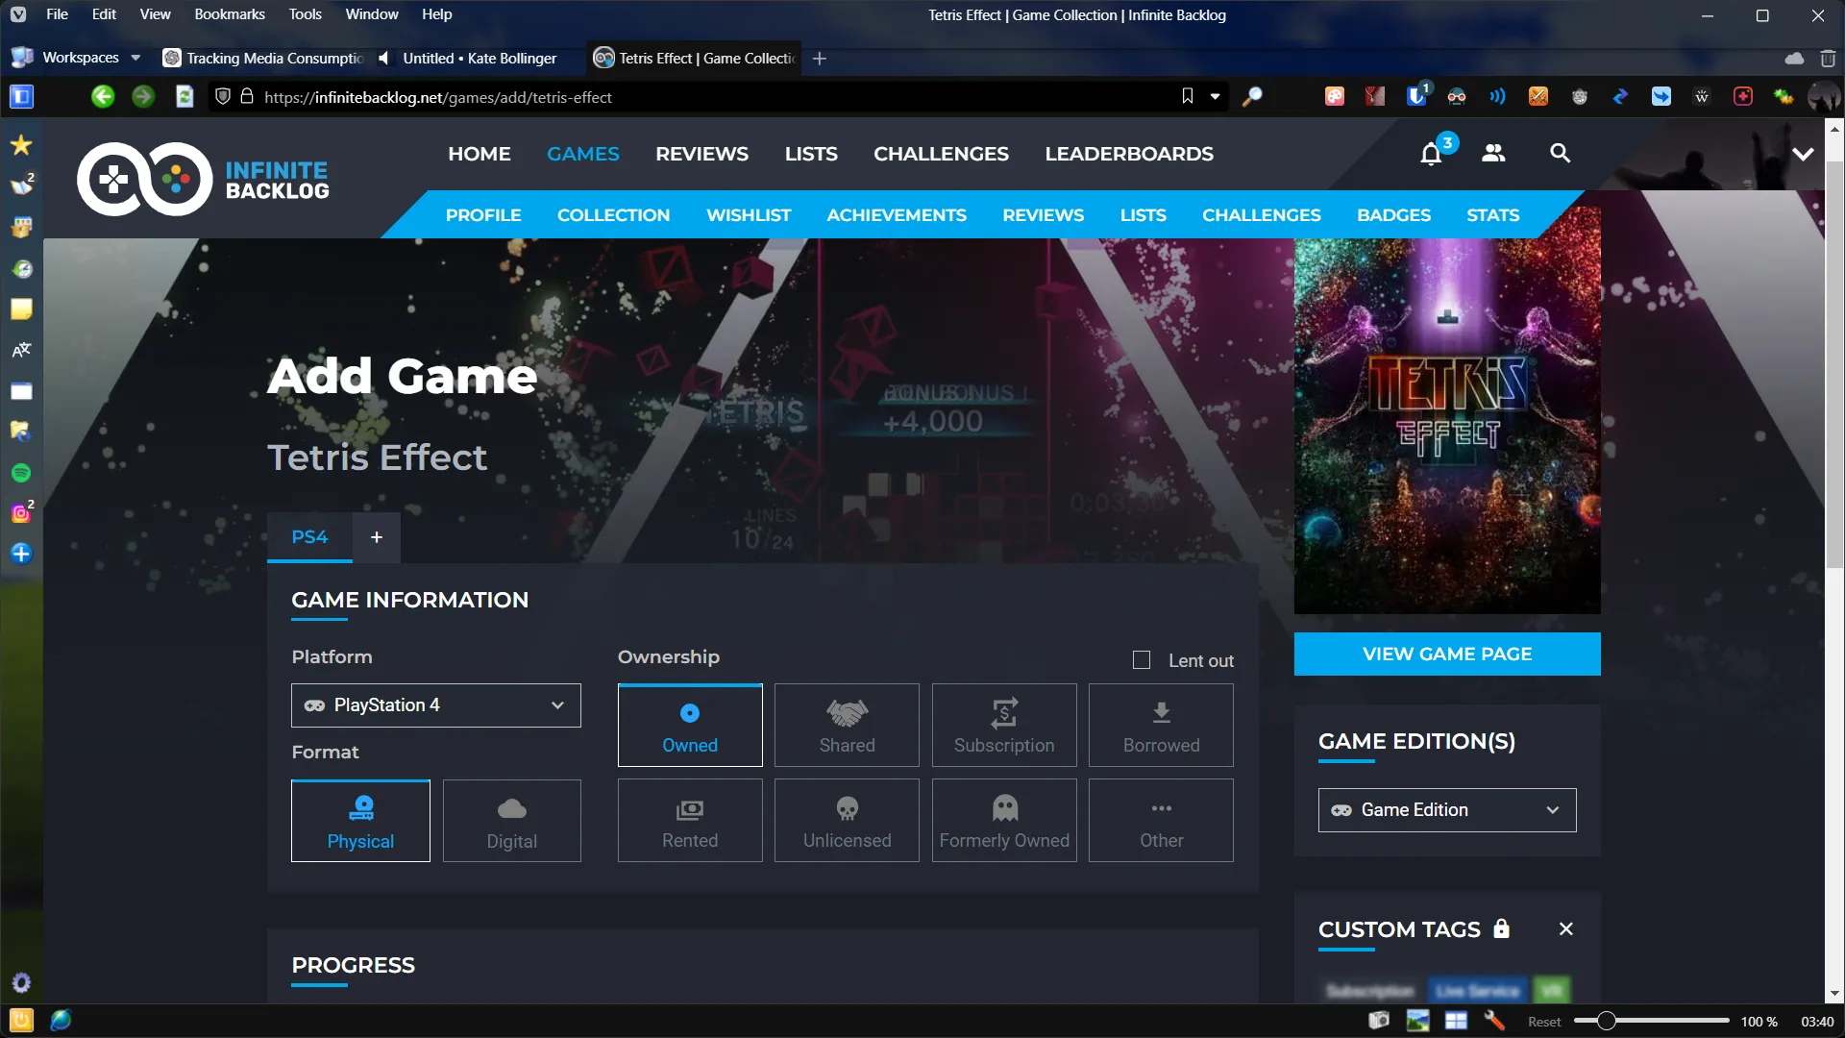
Task: Reload the page with refresh icon
Action: [184, 97]
